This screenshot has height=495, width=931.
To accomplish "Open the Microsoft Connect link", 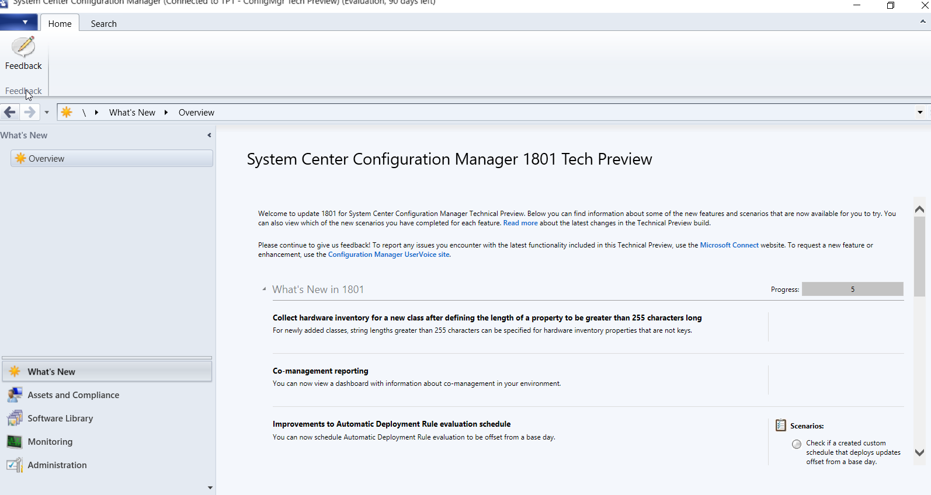I will [x=729, y=245].
